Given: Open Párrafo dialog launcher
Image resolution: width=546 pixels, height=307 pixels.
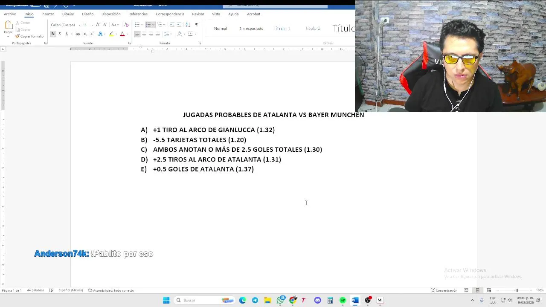Looking at the screenshot, I should tap(200, 43).
